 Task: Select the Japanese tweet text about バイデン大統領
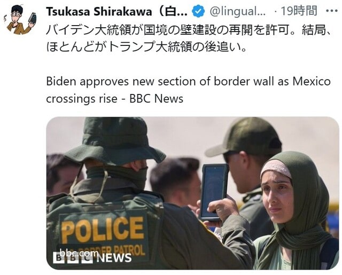[189, 38]
